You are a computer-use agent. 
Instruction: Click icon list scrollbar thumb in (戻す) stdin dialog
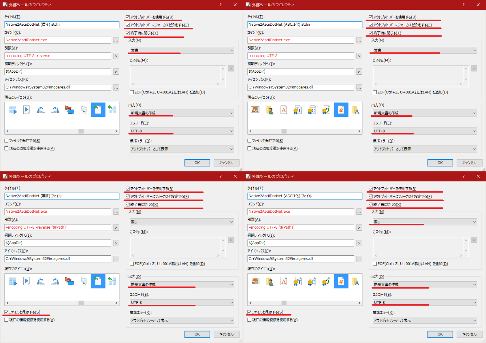pos(81,131)
